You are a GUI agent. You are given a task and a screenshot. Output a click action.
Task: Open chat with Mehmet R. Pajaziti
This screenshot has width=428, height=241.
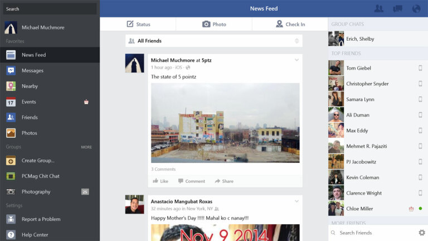coord(378,146)
